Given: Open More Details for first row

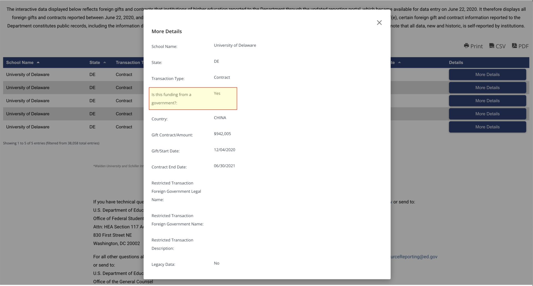Looking at the screenshot, I should (x=487, y=75).
